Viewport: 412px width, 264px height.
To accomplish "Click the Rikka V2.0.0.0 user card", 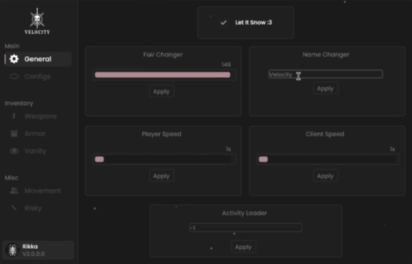I will click(38, 250).
